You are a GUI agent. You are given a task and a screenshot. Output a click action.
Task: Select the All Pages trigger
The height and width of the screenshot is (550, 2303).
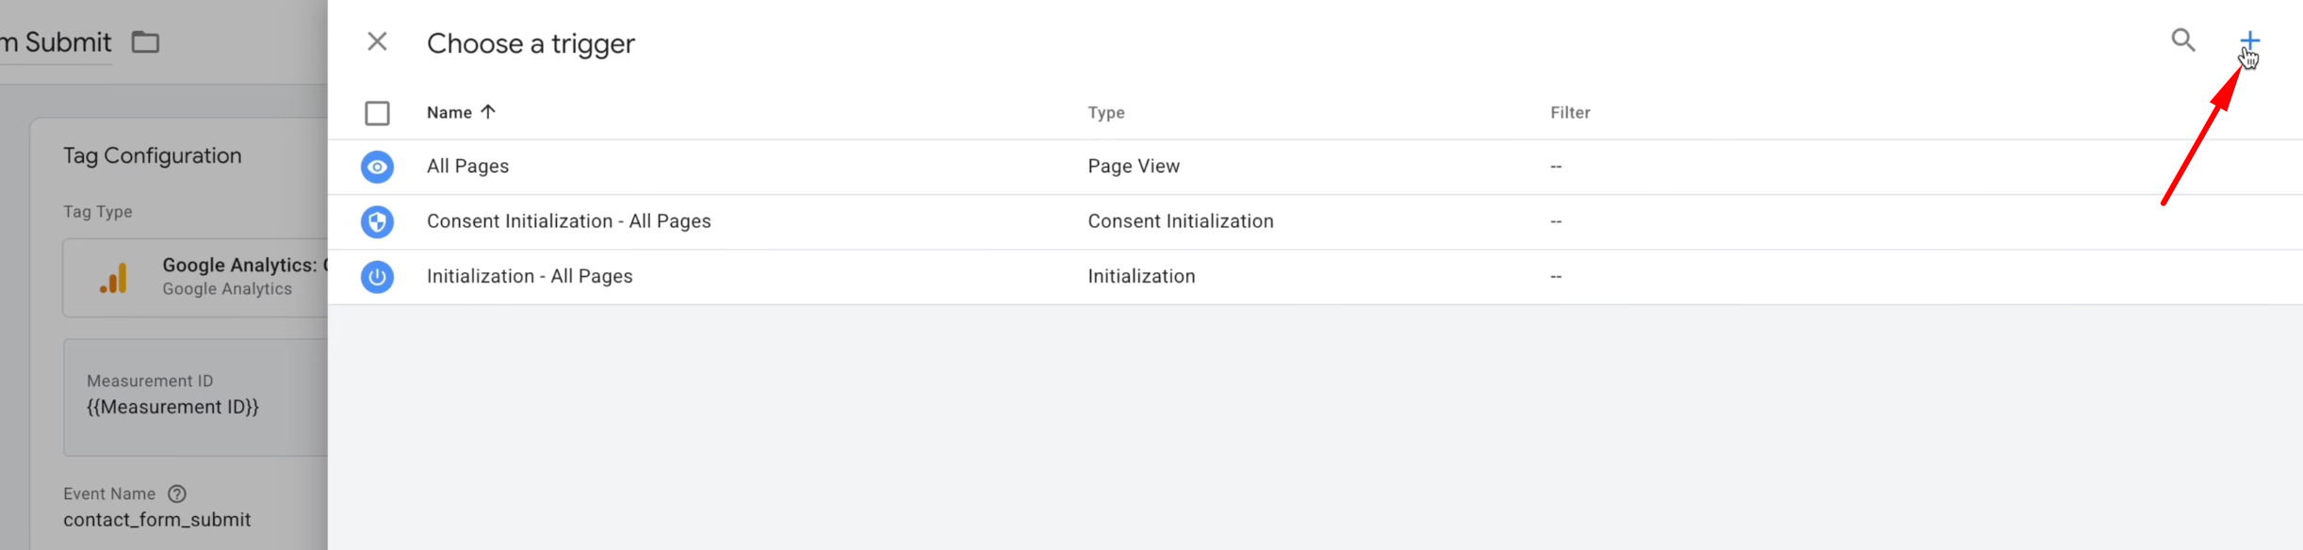pyautogui.click(x=468, y=167)
